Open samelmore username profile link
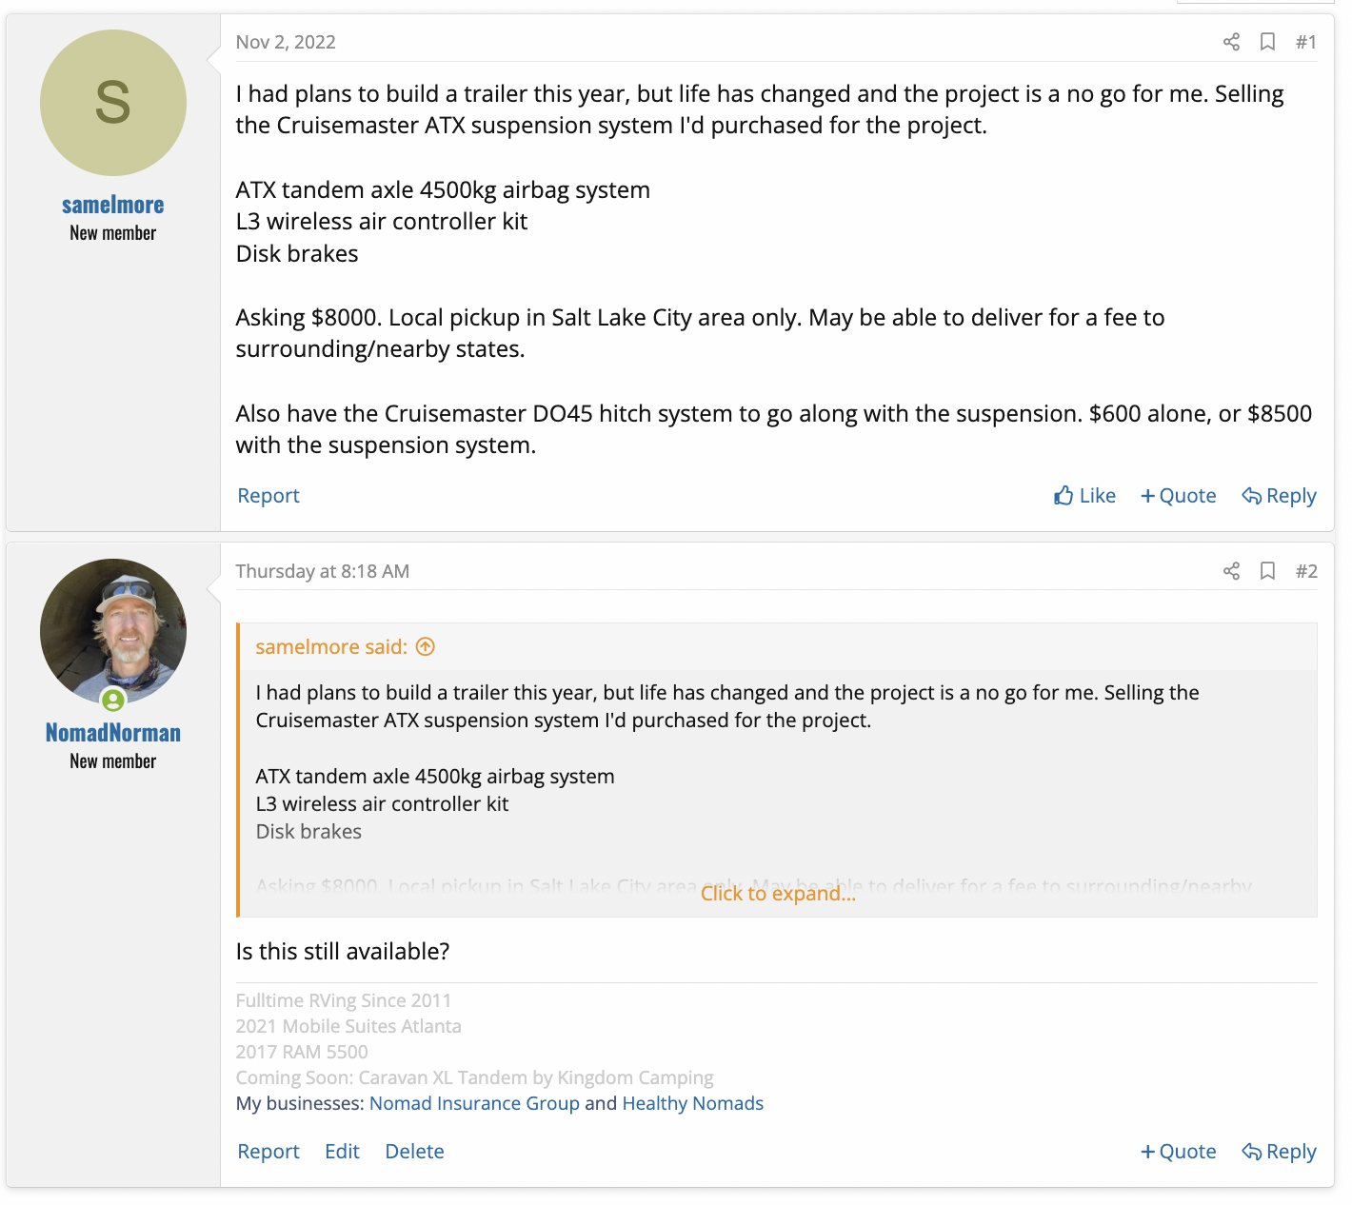 click(113, 205)
